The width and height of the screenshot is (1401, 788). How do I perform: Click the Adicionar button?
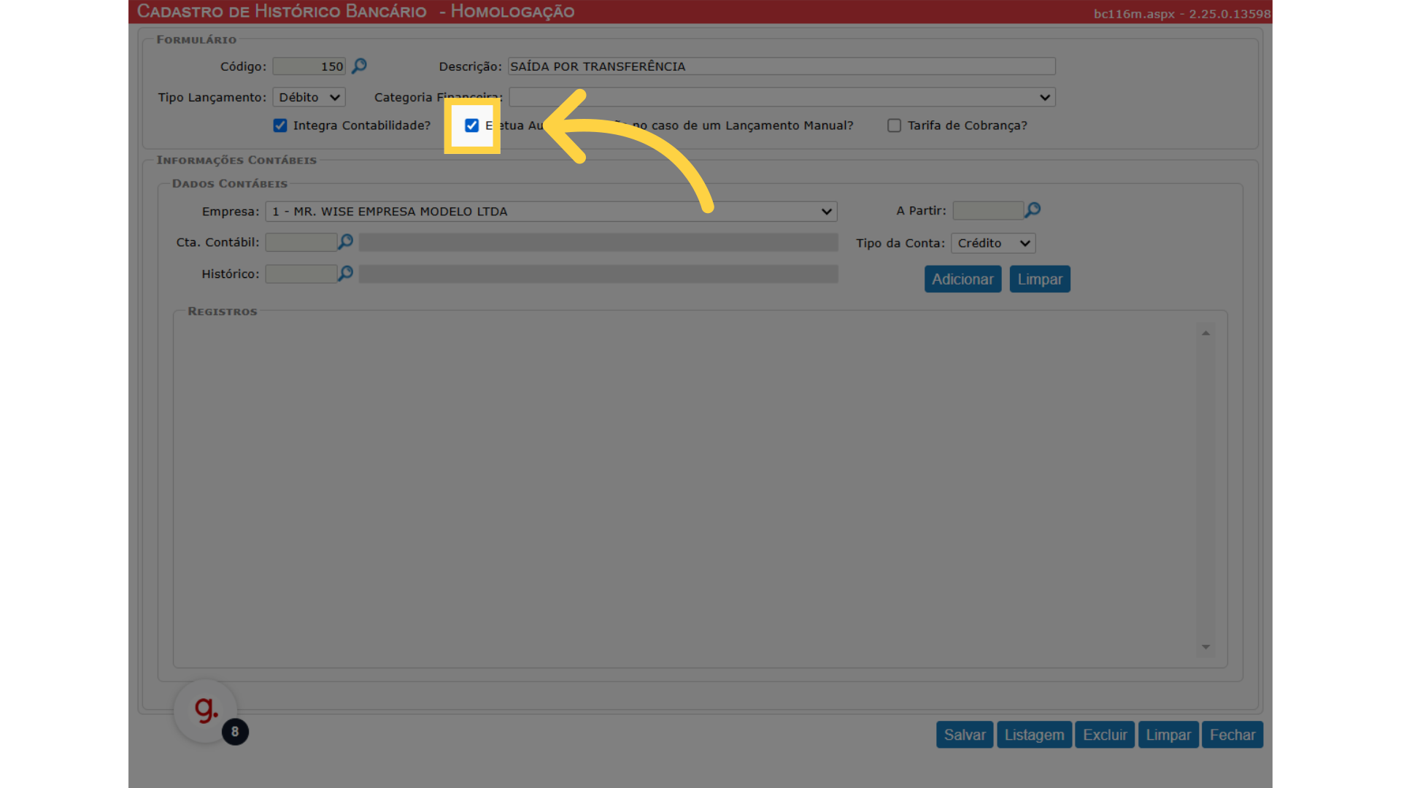(962, 279)
